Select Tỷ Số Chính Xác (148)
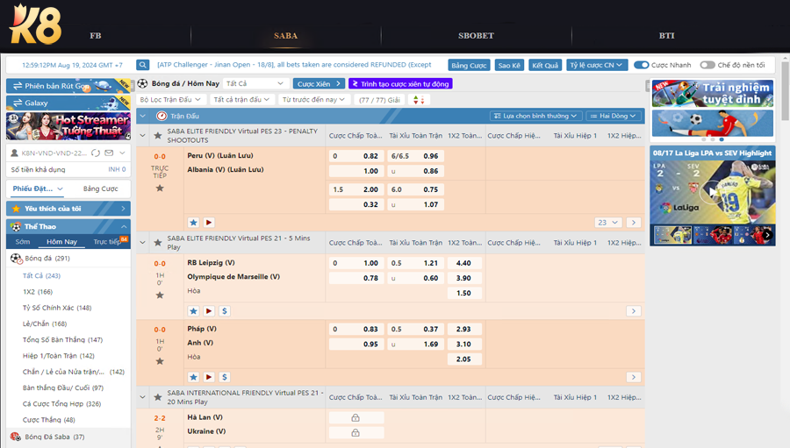 pyautogui.click(x=57, y=308)
